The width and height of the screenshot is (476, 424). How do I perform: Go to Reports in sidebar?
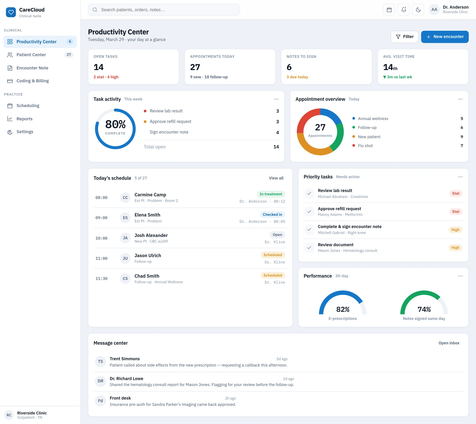coord(40,119)
